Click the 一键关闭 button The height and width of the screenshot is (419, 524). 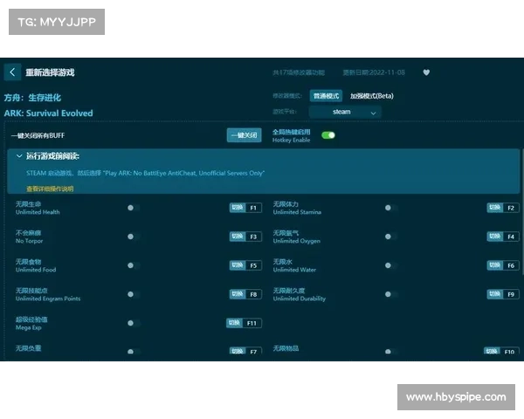click(245, 135)
